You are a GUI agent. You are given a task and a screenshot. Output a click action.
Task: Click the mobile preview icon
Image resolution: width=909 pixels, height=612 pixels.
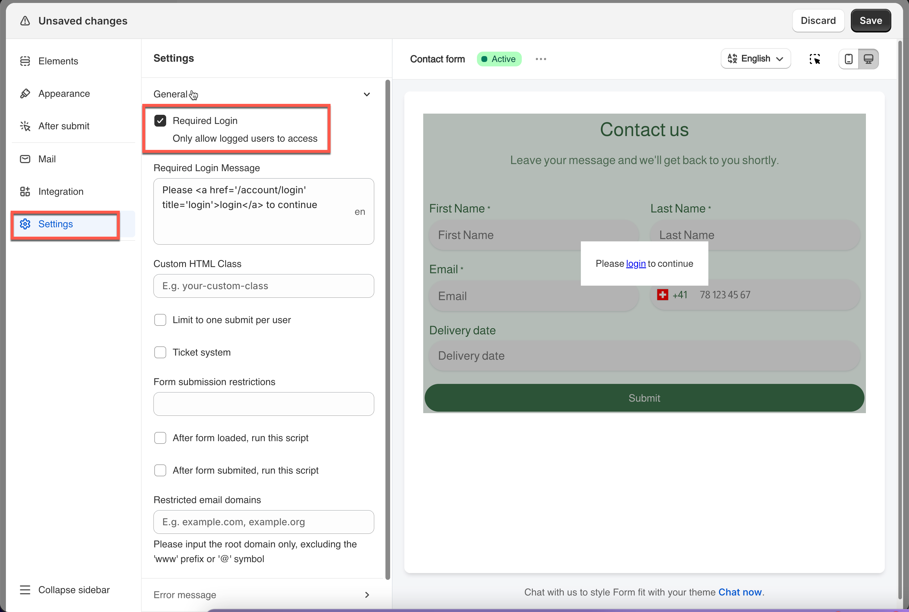[848, 59]
